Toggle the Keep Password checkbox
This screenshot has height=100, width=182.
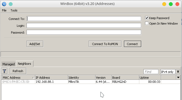(147, 18)
